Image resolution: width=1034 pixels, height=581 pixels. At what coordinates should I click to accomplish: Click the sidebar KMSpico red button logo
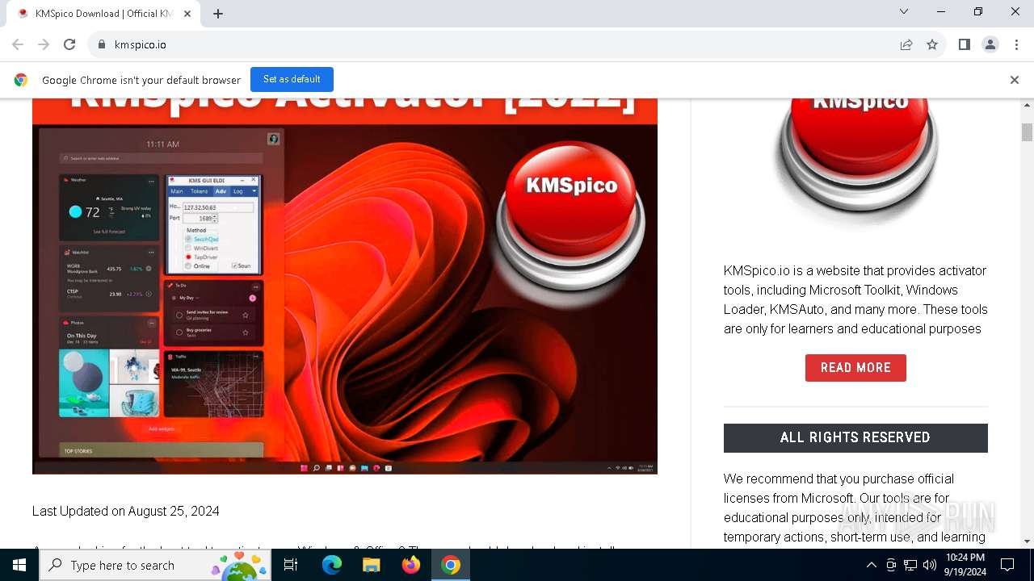(x=856, y=157)
